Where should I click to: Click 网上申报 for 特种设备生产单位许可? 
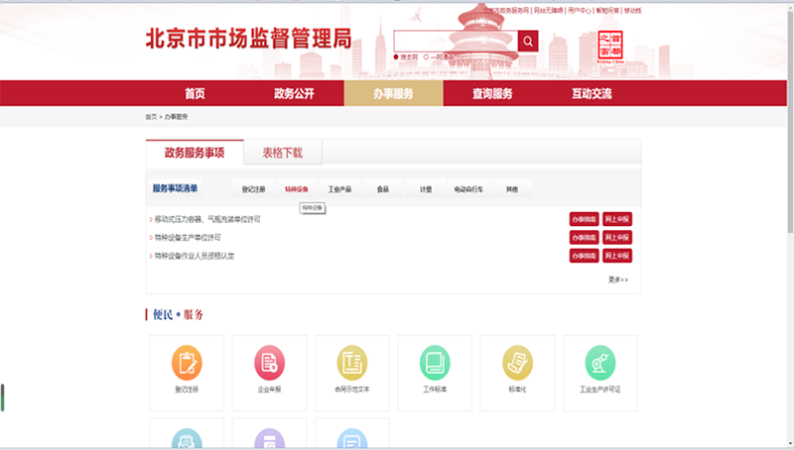click(617, 238)
